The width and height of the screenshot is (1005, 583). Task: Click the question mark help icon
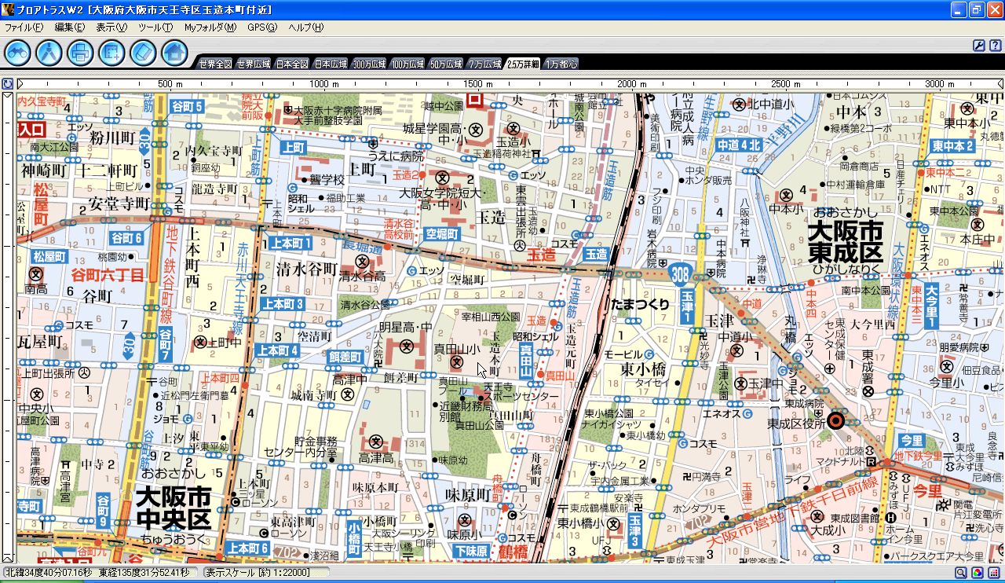pyautogui.click(x=994, y=46)
